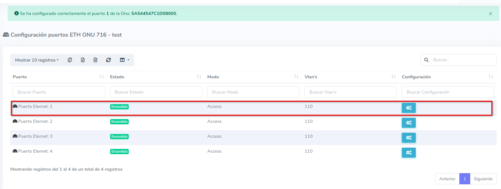Open configuration gears for Puerto Eternet 1
Image resolution: width=501 pixels, height=189 pixels.
[409, 108]
